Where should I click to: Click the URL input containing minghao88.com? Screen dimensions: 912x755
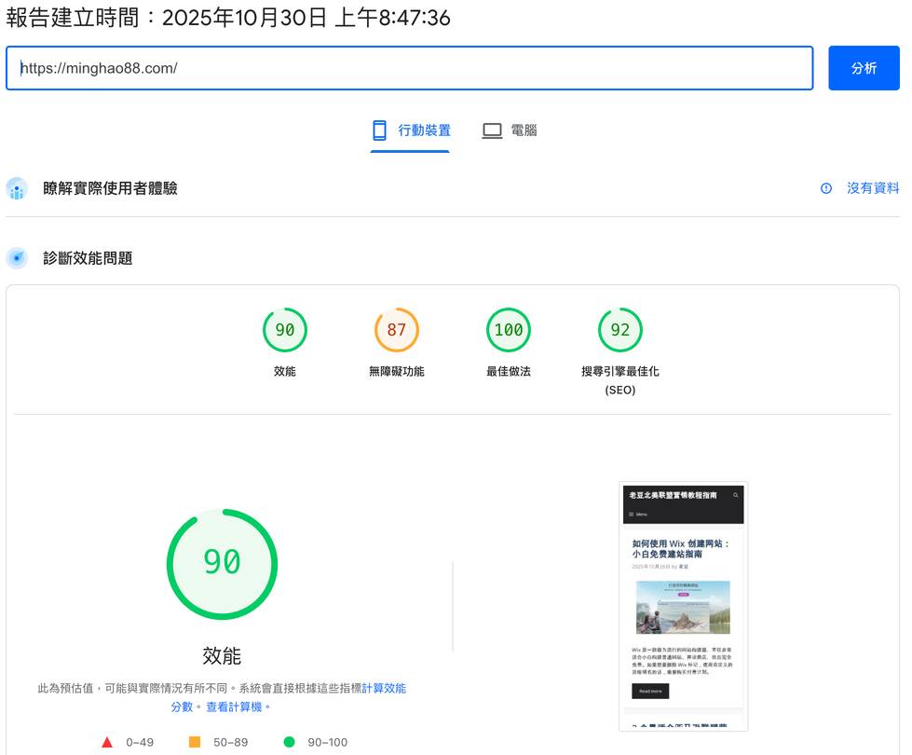(410, 68)
